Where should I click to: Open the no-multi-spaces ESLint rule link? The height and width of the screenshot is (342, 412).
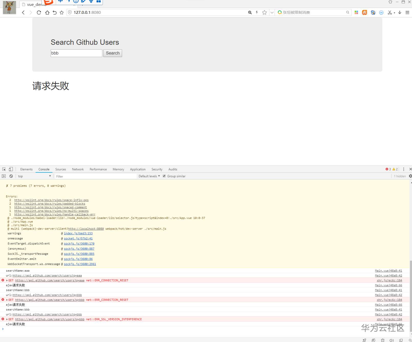point(51,211)
